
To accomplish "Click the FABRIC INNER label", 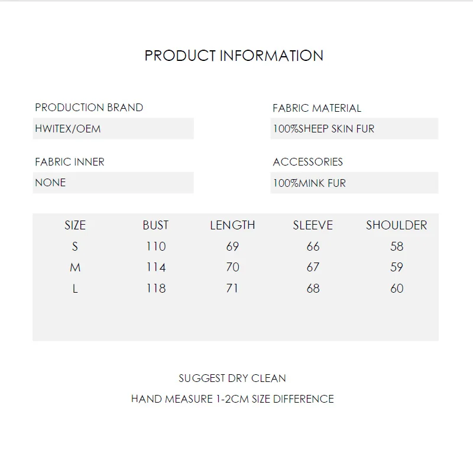I will coord(70,161).
